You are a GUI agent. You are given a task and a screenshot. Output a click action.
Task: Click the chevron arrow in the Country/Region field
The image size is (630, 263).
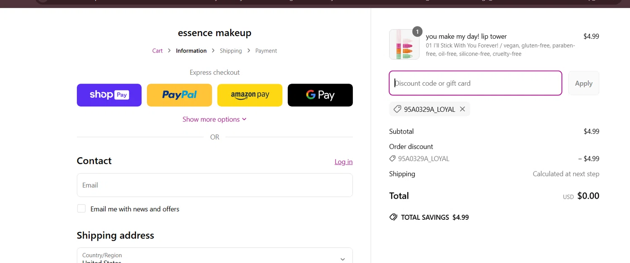pyautogui.click(x=343, y=259)
